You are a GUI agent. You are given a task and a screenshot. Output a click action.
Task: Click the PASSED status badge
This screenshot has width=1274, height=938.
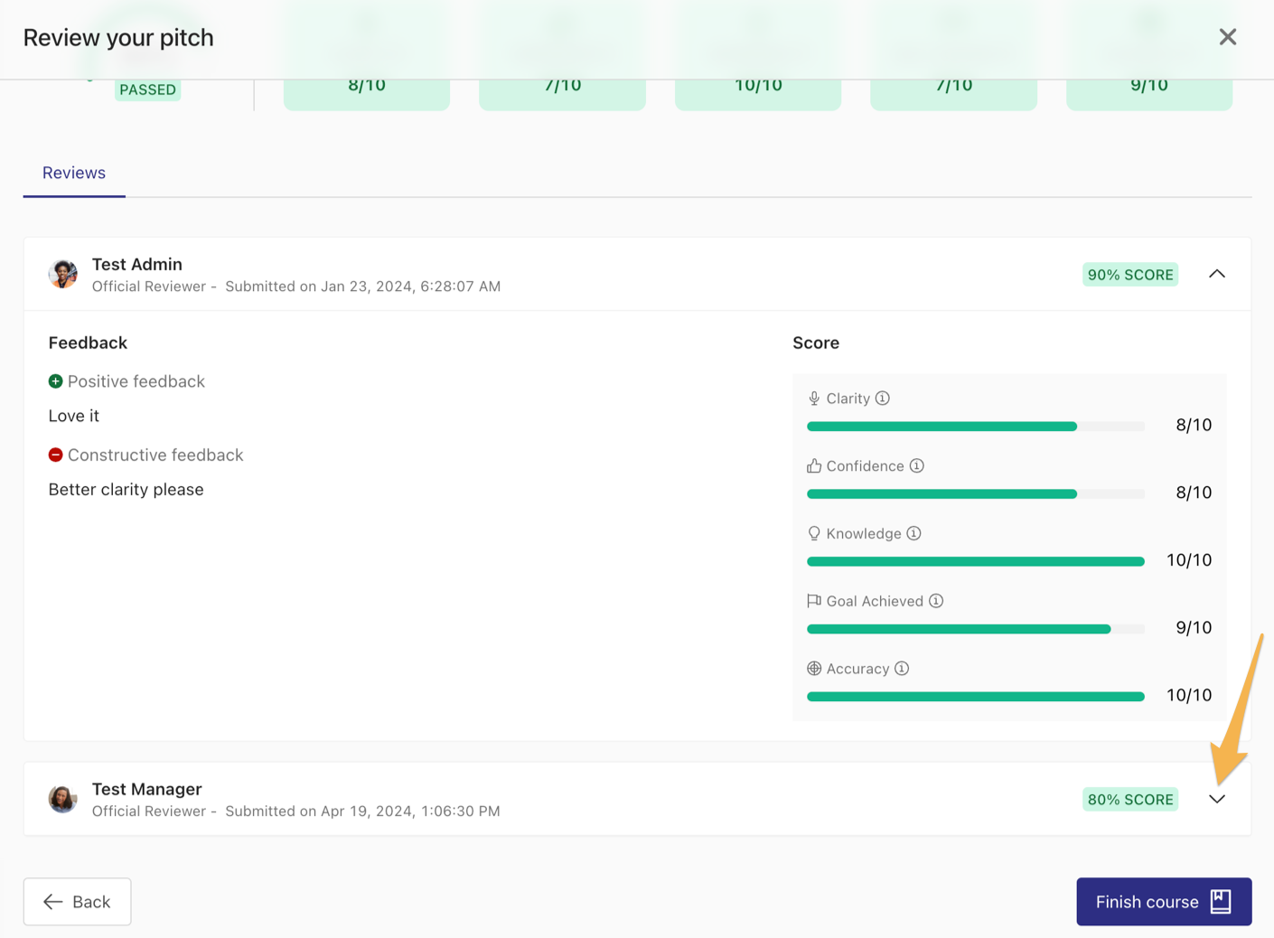coord(147,89)
